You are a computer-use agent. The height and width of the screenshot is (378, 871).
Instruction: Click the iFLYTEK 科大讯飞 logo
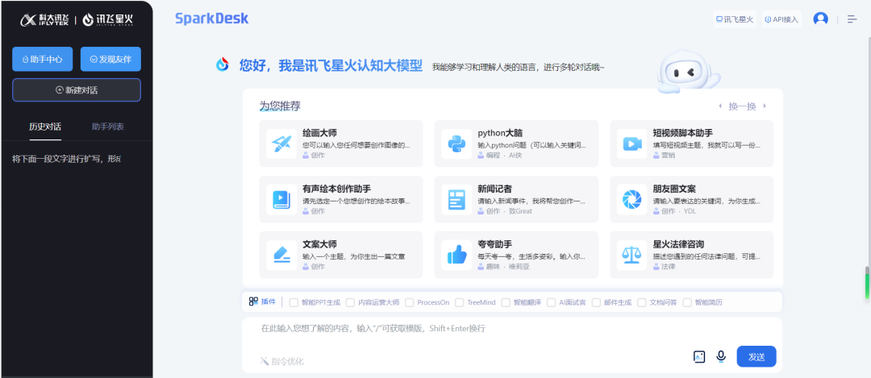44,20
